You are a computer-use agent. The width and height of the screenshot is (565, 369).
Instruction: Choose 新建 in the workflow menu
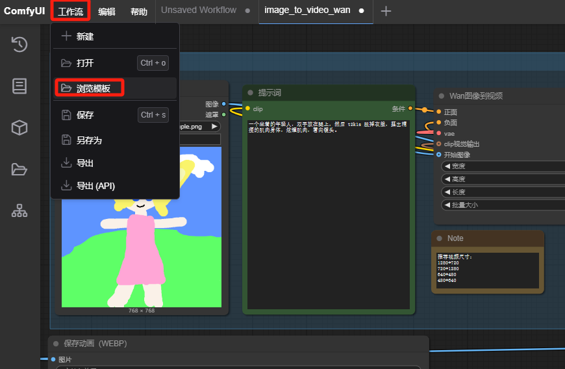coord(115,36)
